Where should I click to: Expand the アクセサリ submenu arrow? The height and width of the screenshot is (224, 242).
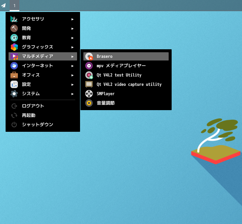(x=73, y=19)
